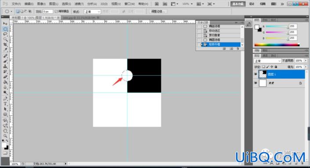
Task: Click the Refine Edge button
Action: pos(158,11)
